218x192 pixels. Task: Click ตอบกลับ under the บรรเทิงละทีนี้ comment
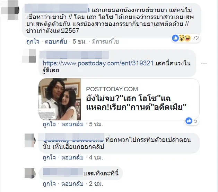72,184
